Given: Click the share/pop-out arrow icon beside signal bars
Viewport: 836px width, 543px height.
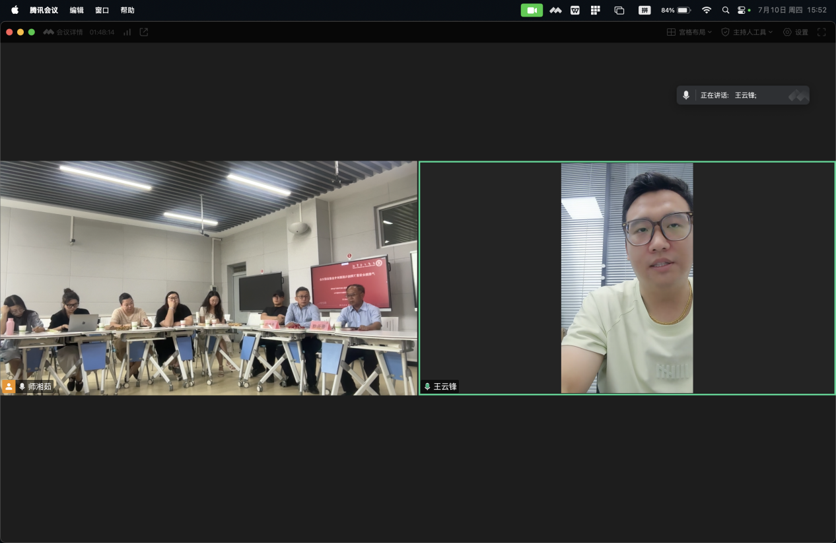Looking at the screenshot, I should point(144,32).
